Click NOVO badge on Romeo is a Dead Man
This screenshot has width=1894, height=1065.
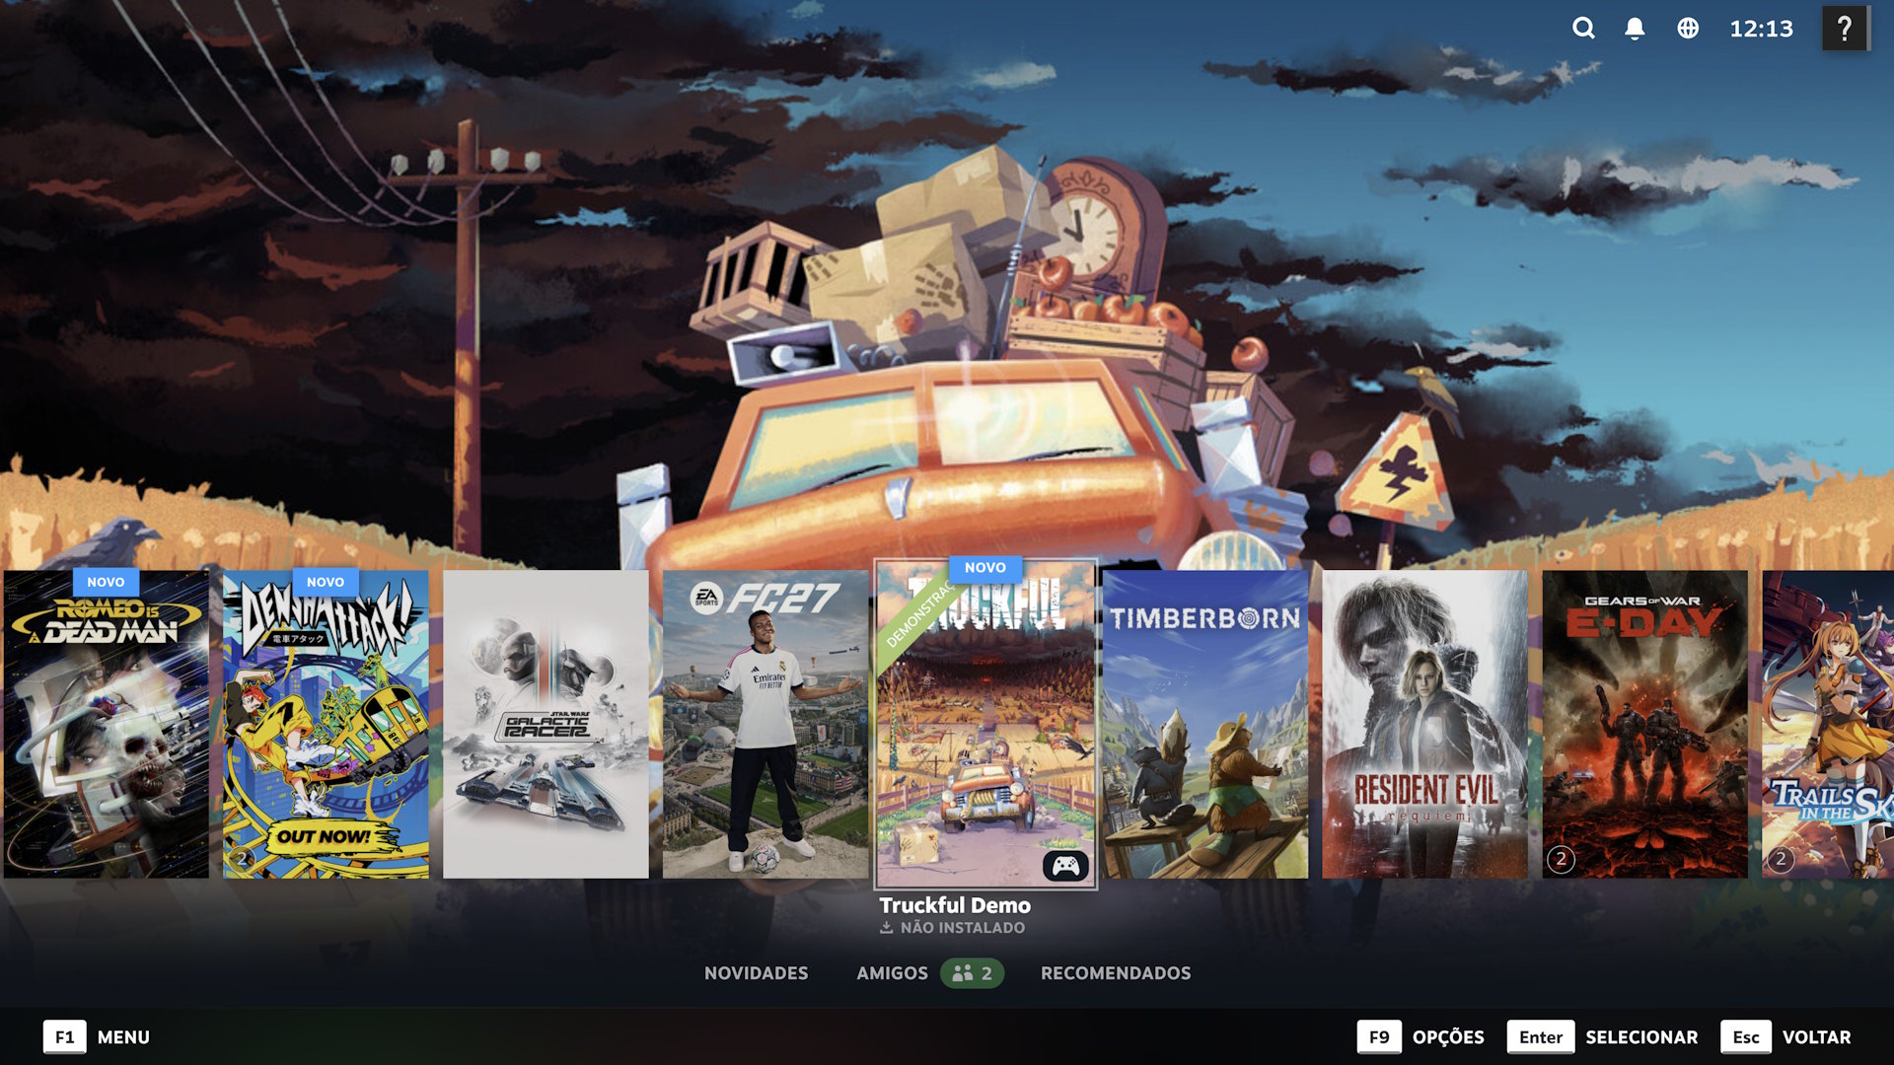(106, 582)
